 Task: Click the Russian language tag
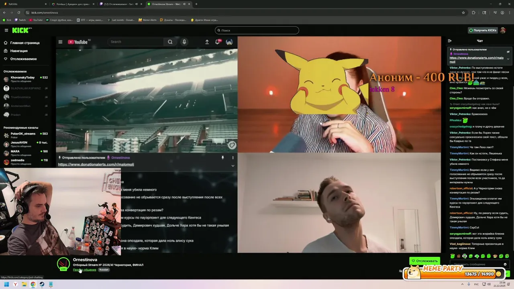pos(104,270)
